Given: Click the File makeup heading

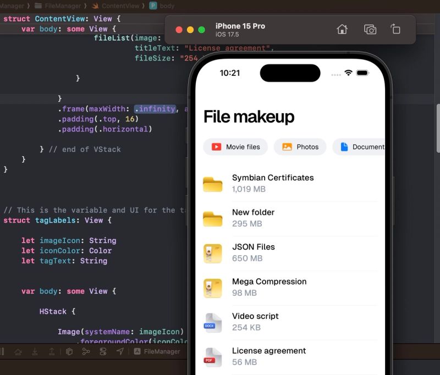Looking at the screenshot, I should pos(249,117).
